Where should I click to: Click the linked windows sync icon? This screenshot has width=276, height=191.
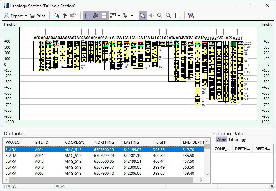[x=191, y=16]
